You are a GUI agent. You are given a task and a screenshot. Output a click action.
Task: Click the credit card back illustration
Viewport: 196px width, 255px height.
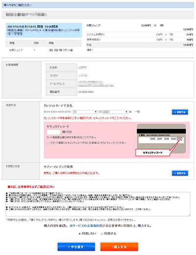(x=161, y=138)
